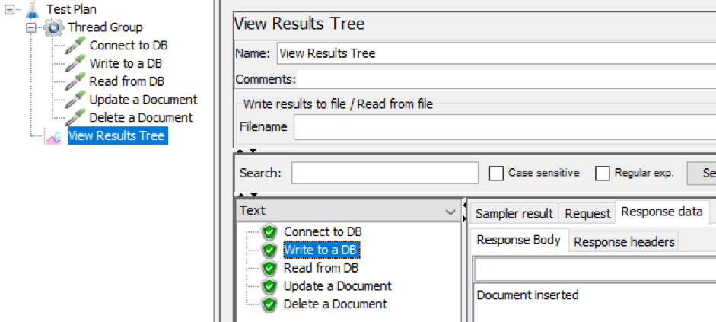This screenshot has height=322, width=716.
Task: Select the Delete a Document result entry
Action: pyautogui.click(x=335, y=304)
